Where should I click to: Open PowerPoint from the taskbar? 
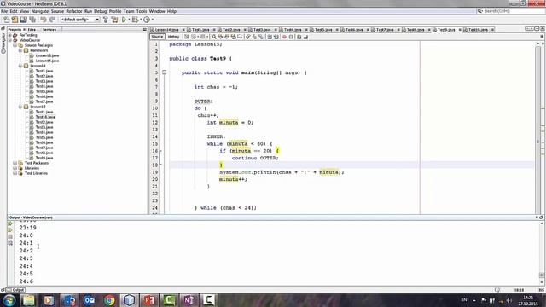pos(149,300)
